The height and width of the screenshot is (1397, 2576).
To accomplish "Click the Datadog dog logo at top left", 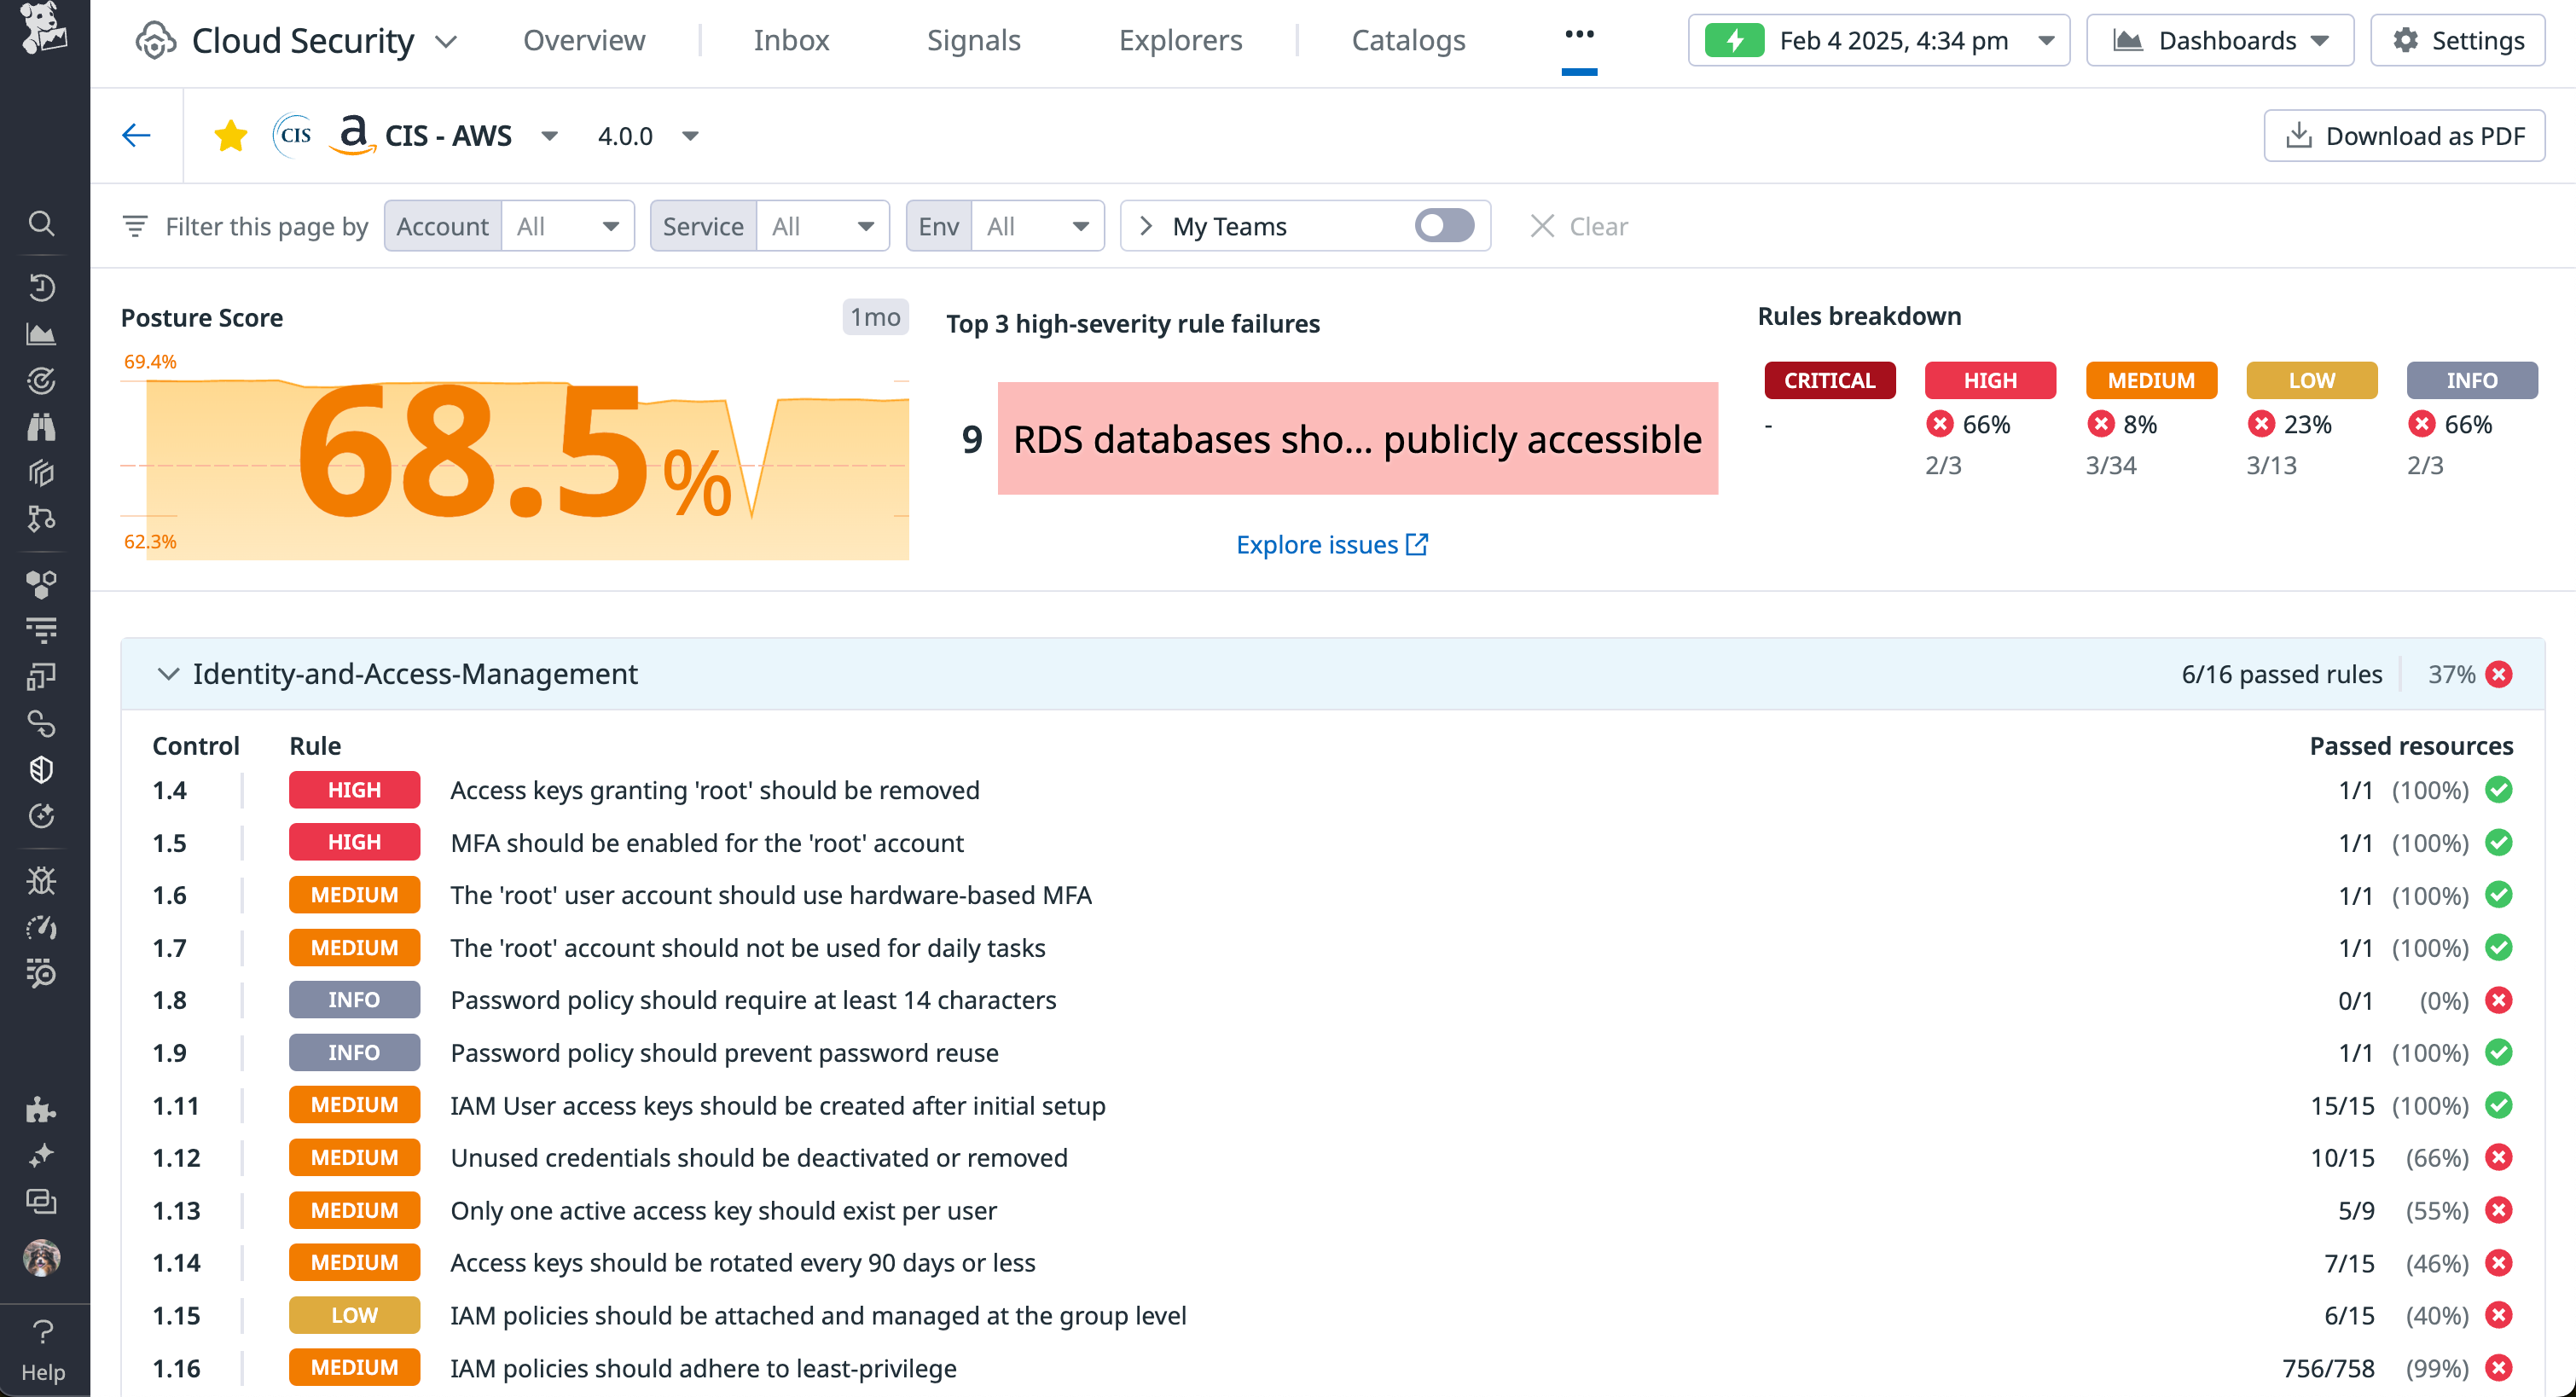I will coord(41,30).
